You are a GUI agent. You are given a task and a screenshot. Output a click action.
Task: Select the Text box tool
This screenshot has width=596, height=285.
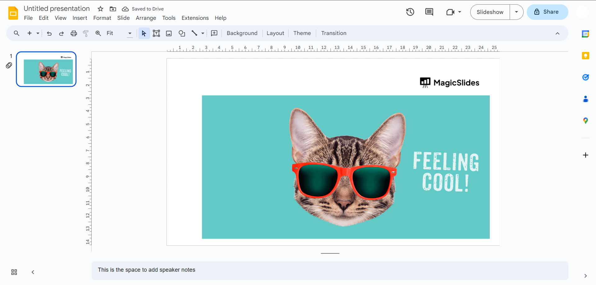click(x=156, y=33)
